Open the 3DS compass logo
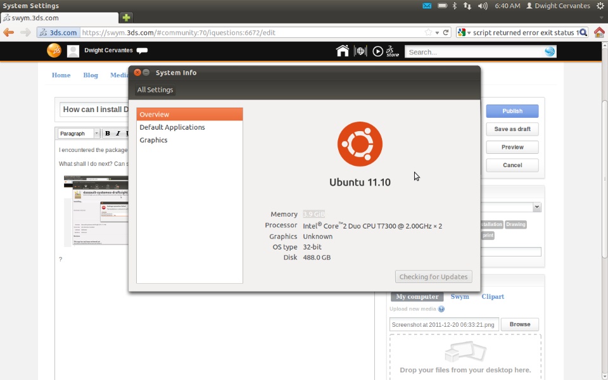 (x=54, y=51)
